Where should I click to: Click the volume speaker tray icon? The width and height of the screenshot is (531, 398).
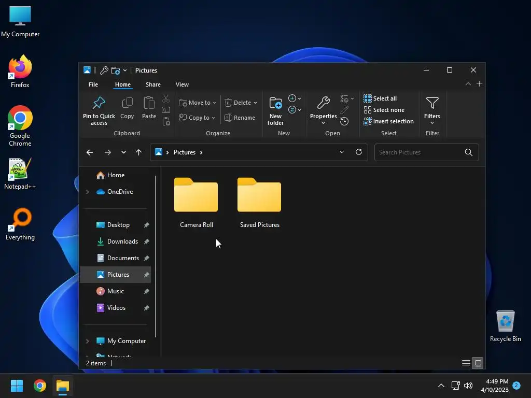tap(468, 386)
